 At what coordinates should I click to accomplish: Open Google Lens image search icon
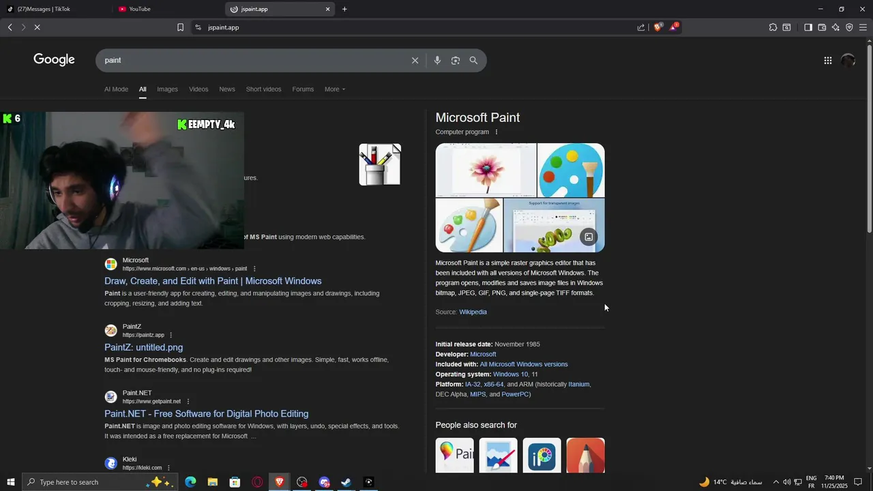pos(456,61)
